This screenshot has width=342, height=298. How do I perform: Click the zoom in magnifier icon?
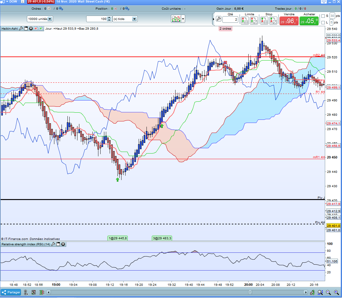point(336,292)
